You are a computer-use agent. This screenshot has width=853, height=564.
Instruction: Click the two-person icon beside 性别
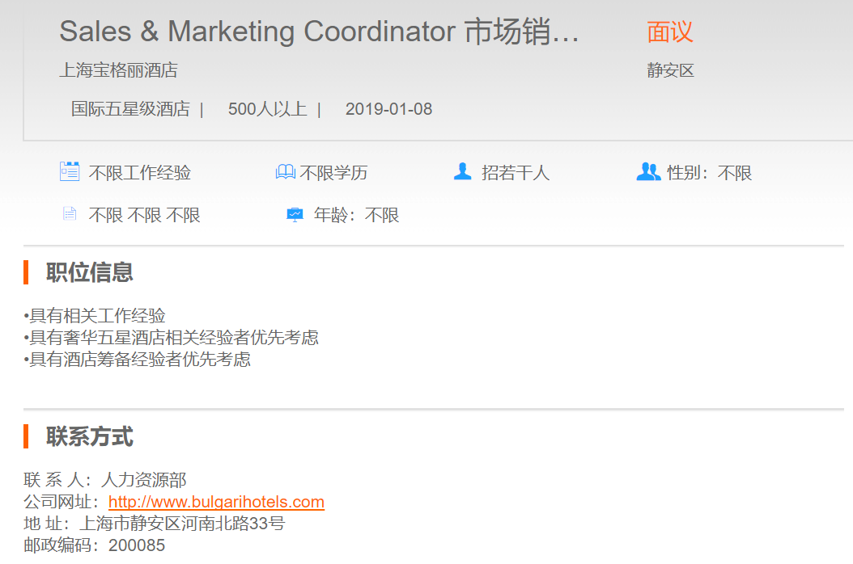(648, 171)
